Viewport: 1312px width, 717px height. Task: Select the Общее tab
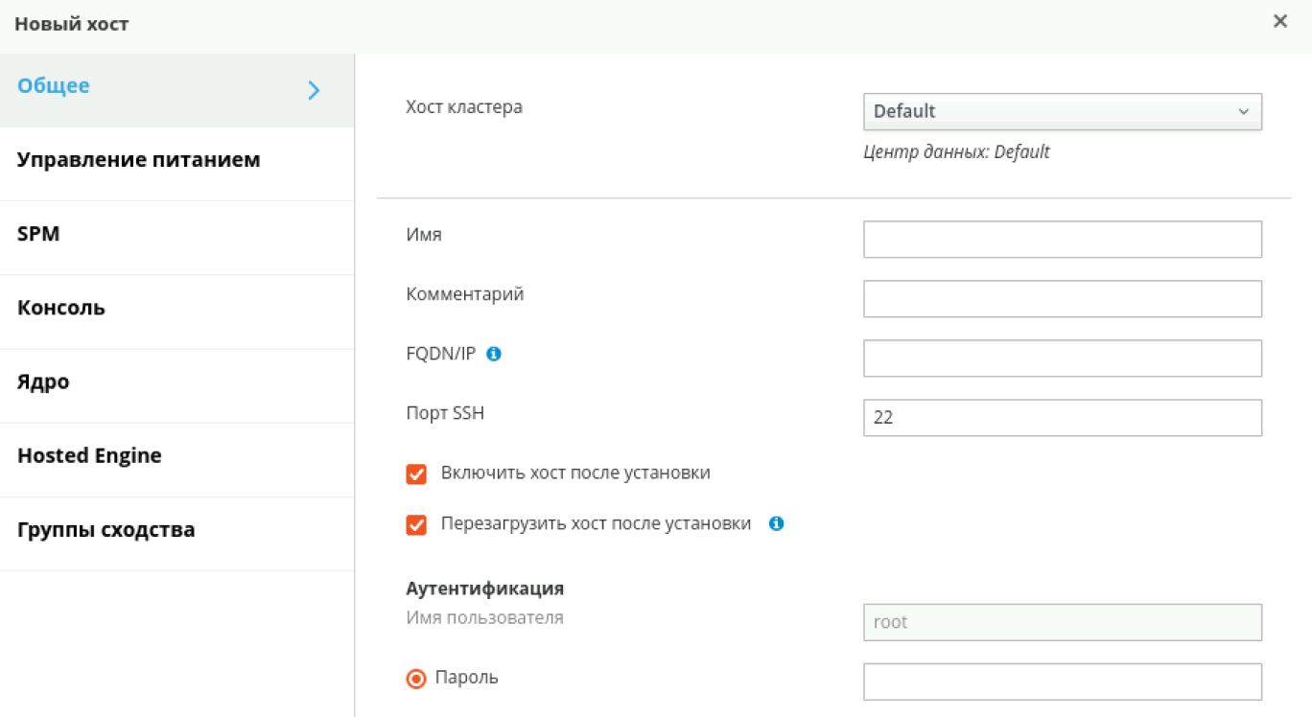(54, 86)
